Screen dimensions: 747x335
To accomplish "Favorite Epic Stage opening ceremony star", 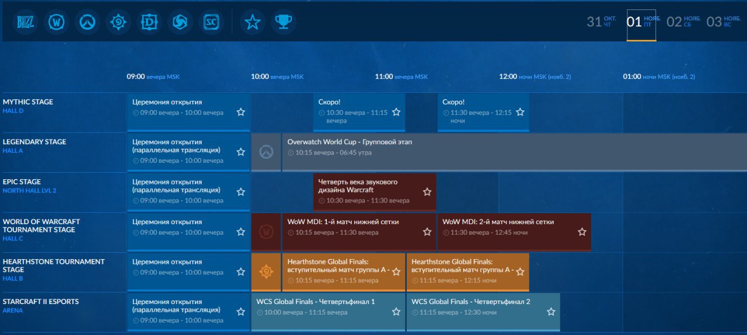I will pos(240,192).
